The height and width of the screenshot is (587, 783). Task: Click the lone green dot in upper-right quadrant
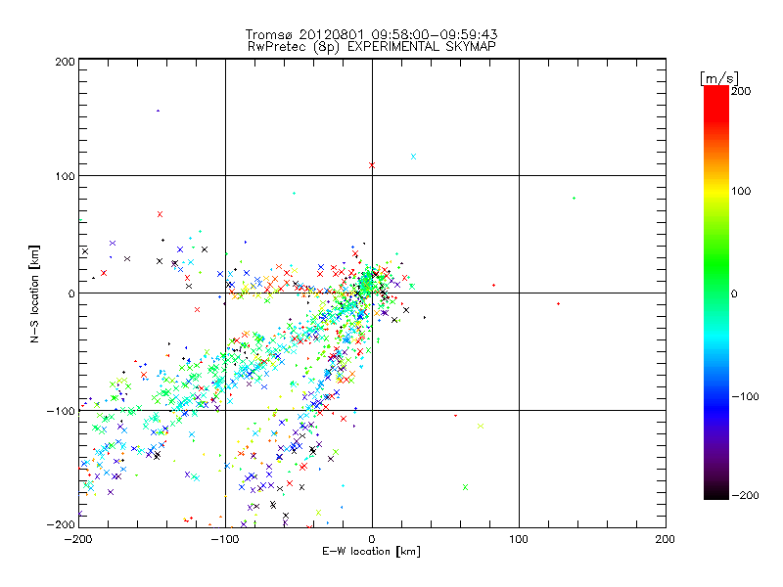tap(574, 199)
